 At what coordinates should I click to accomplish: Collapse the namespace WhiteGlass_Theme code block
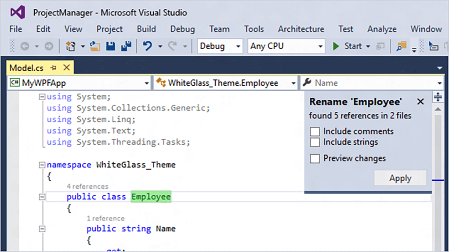[42, 165]
